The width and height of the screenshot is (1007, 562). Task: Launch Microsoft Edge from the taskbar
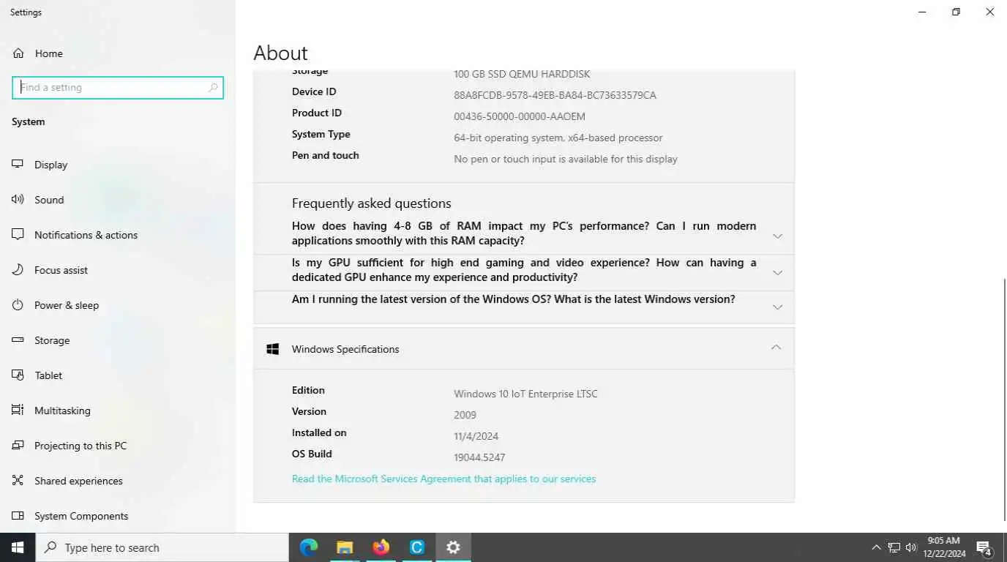pyautogui.click(x=309, y=547)
